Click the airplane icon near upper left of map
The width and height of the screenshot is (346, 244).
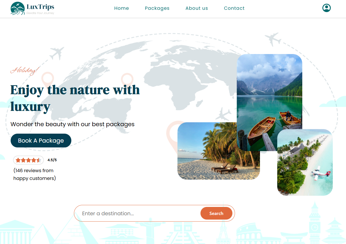(x=57, y=53)
